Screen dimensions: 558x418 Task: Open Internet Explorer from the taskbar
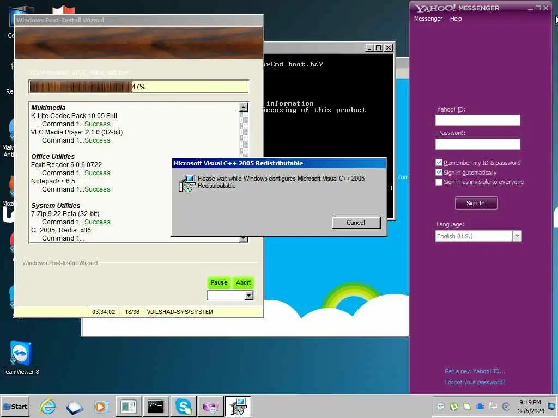pos(48,406)
